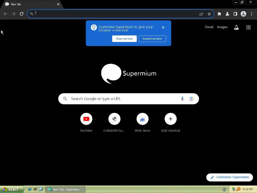Open the Windows start menu
The image size is (257, 193).
click(12, 189)
